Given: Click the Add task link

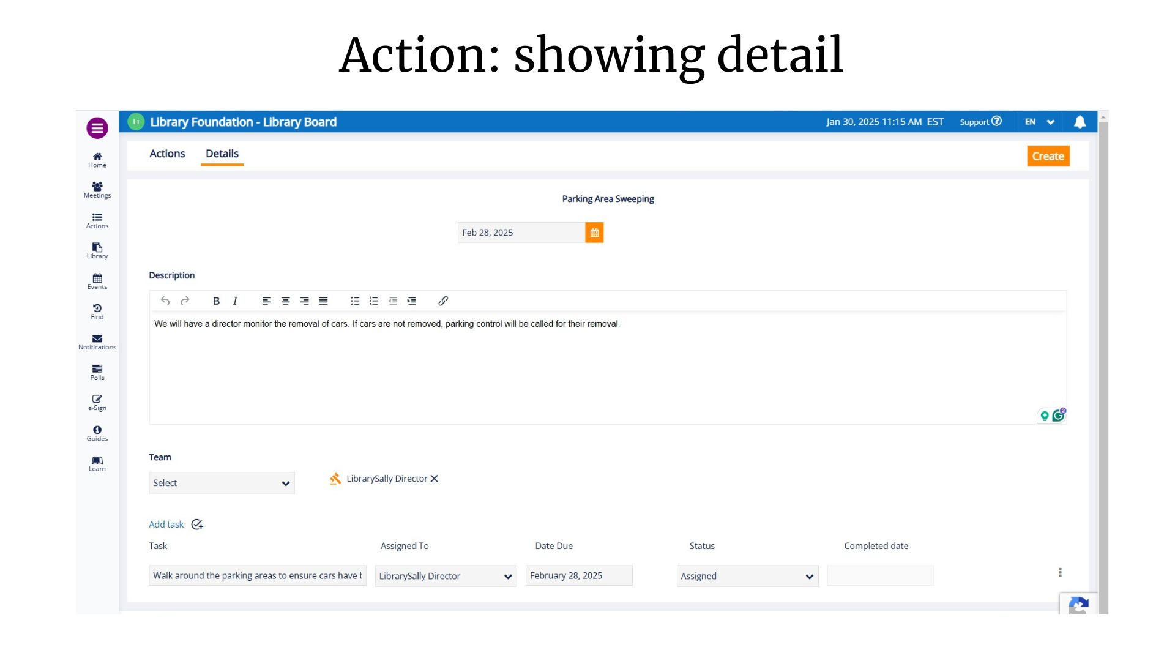Looking at the screenshot, I should (166, 525).
